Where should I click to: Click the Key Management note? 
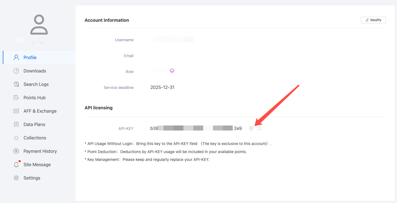click(147, 159)
